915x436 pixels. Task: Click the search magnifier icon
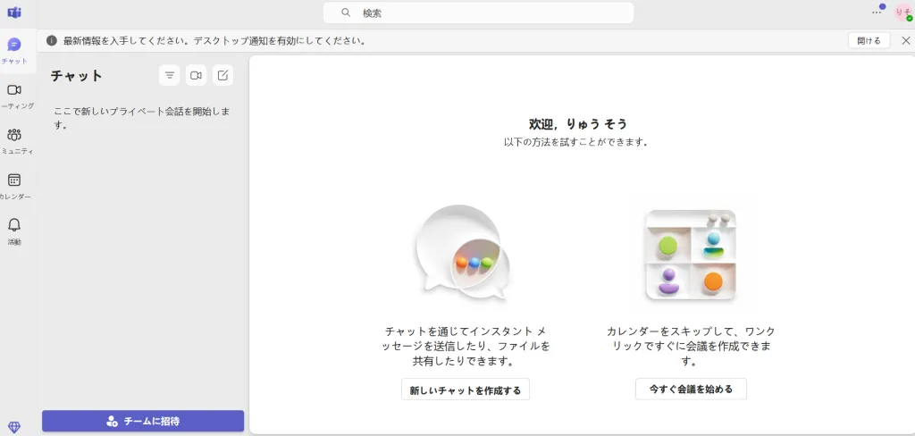click(346, 13)
